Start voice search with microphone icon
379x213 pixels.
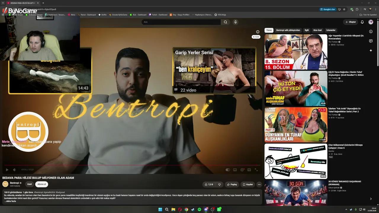pos(235,22)
